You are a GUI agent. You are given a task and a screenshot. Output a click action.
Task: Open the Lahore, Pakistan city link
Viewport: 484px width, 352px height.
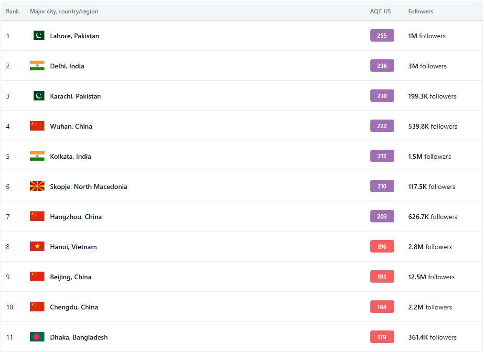pyautogui.click(x=75, y=36)
